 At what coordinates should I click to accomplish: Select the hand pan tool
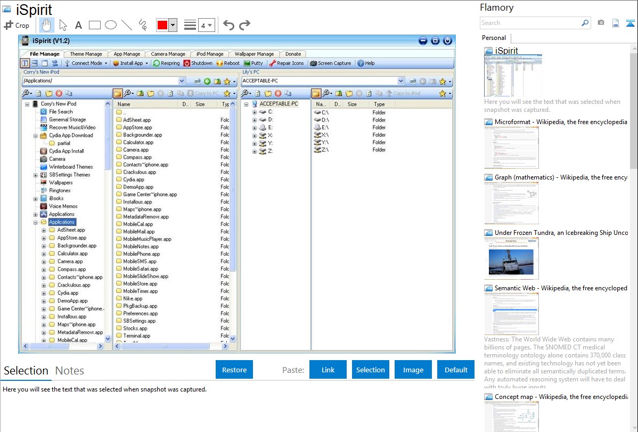pos(46,25)
